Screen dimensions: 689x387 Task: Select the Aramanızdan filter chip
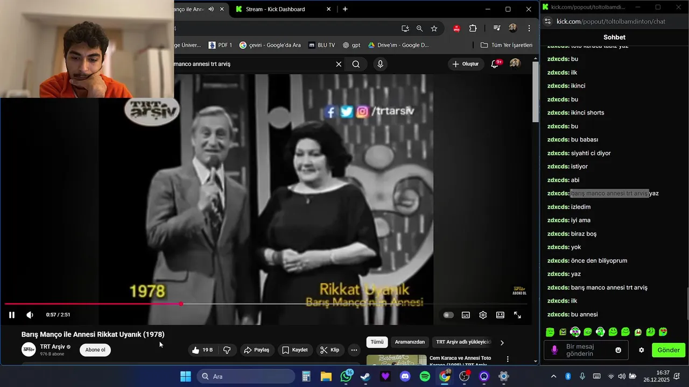(x=410, y=342)
